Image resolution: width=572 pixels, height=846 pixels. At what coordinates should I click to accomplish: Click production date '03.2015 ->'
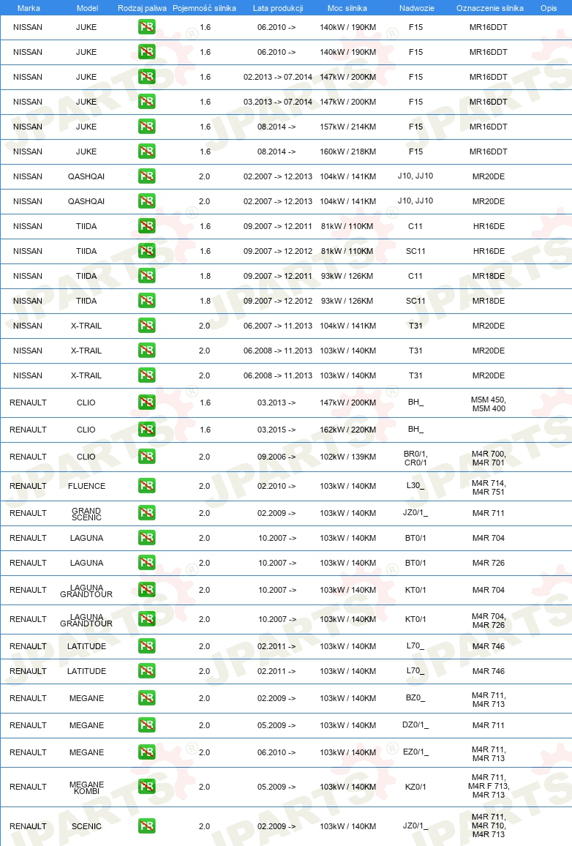pyautogui.click(x=276, y=430)
